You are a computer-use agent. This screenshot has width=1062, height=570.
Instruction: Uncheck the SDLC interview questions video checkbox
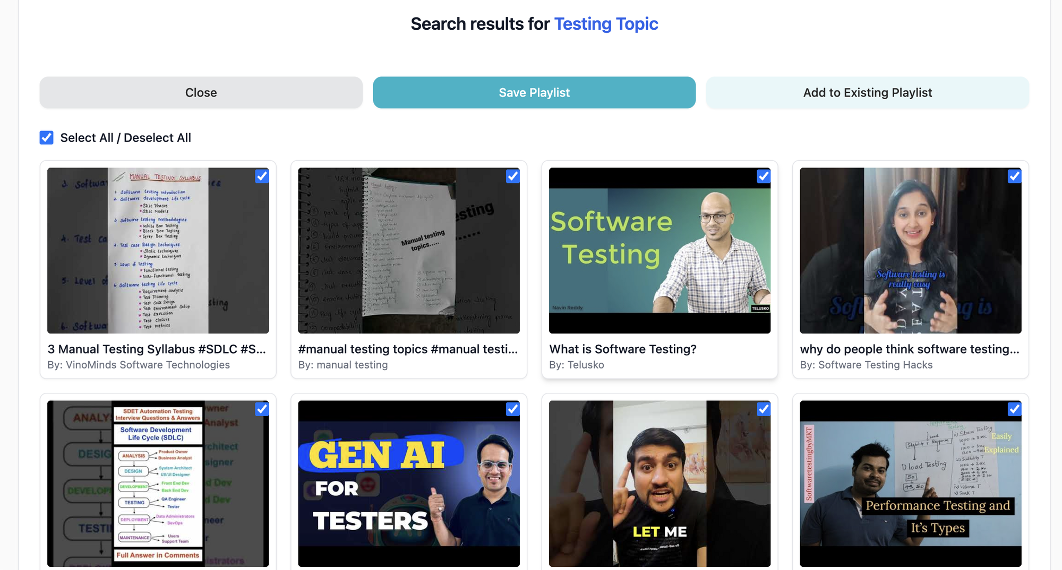[x=262, y=409]
